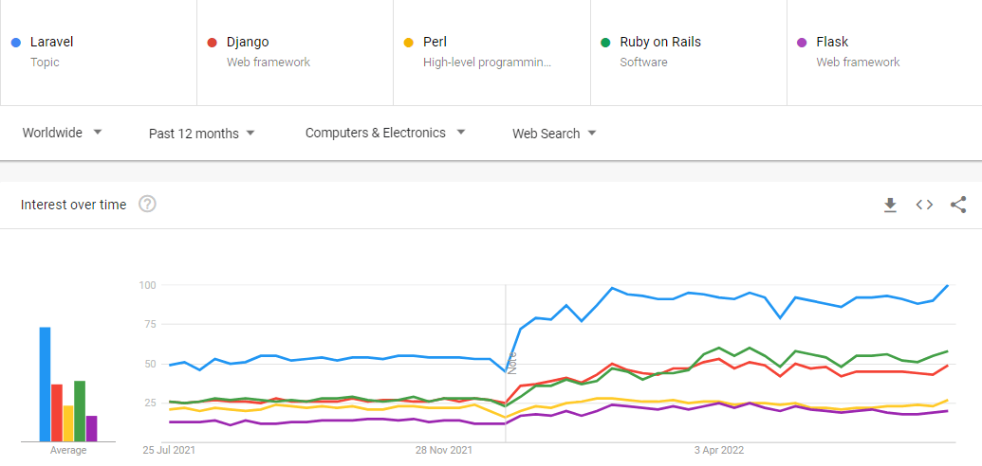
Task: Click the yellow Perl color dot
Action: [409, 43]
